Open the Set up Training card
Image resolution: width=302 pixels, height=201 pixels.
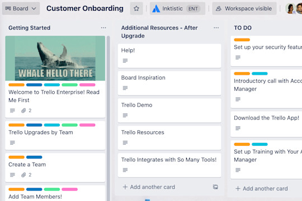tap(266, 160)
